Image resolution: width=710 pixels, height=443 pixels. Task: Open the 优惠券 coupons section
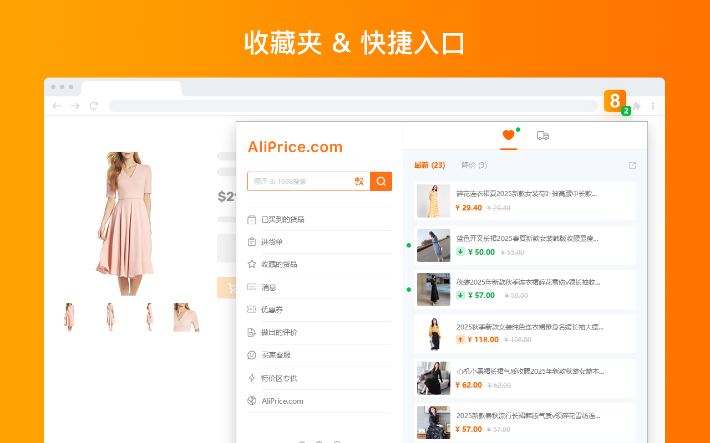(271, 310)
